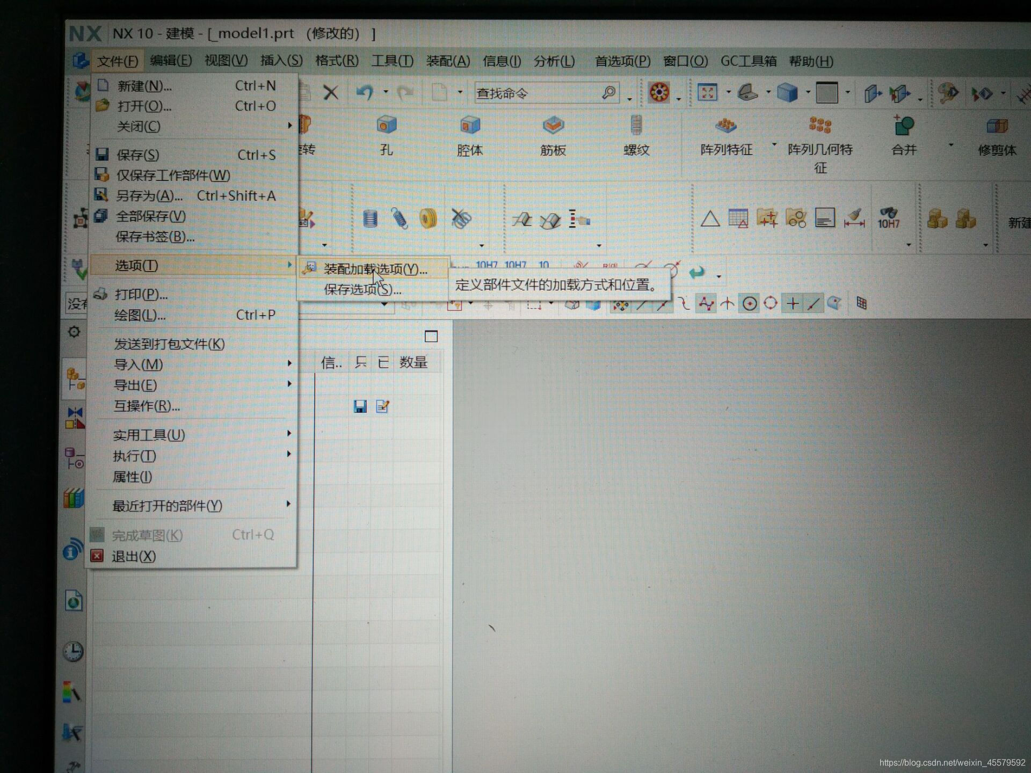Open the 首选项(P) menu
The image size is (1031, 773).
point(622,61)
